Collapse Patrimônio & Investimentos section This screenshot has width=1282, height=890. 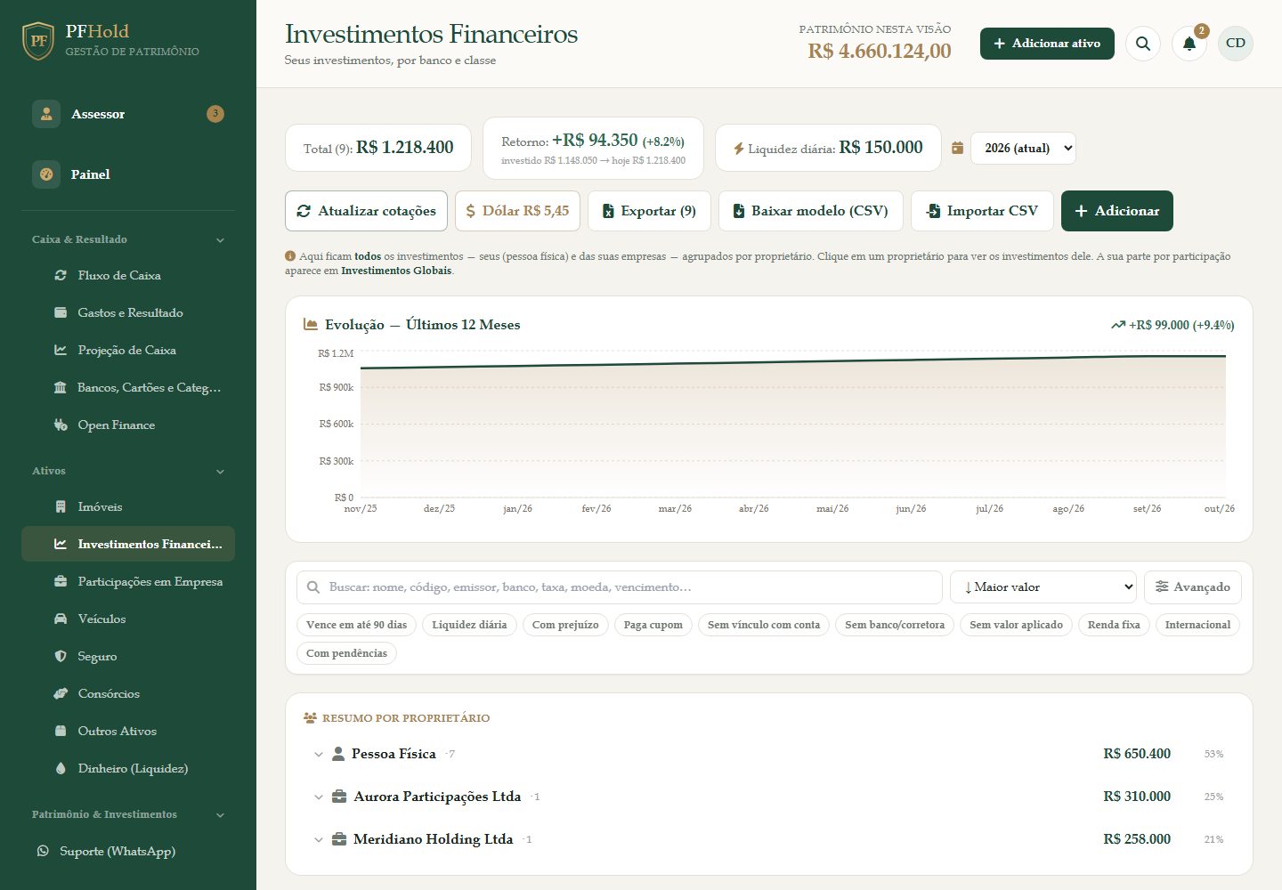[128, 814]
